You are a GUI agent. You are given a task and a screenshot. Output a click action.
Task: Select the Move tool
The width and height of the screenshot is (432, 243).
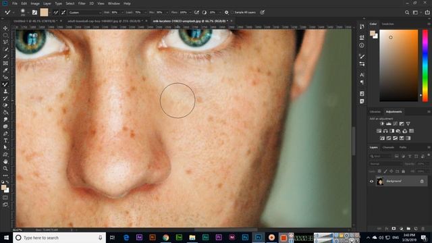[5, 28]
